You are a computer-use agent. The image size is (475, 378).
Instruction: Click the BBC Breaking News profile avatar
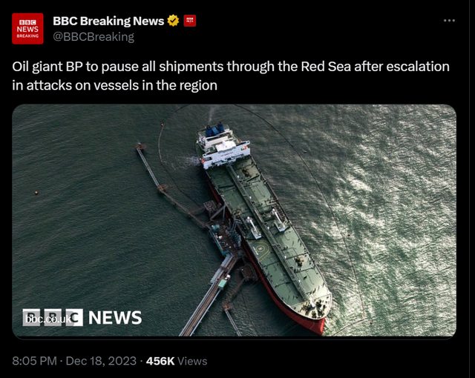28,29
